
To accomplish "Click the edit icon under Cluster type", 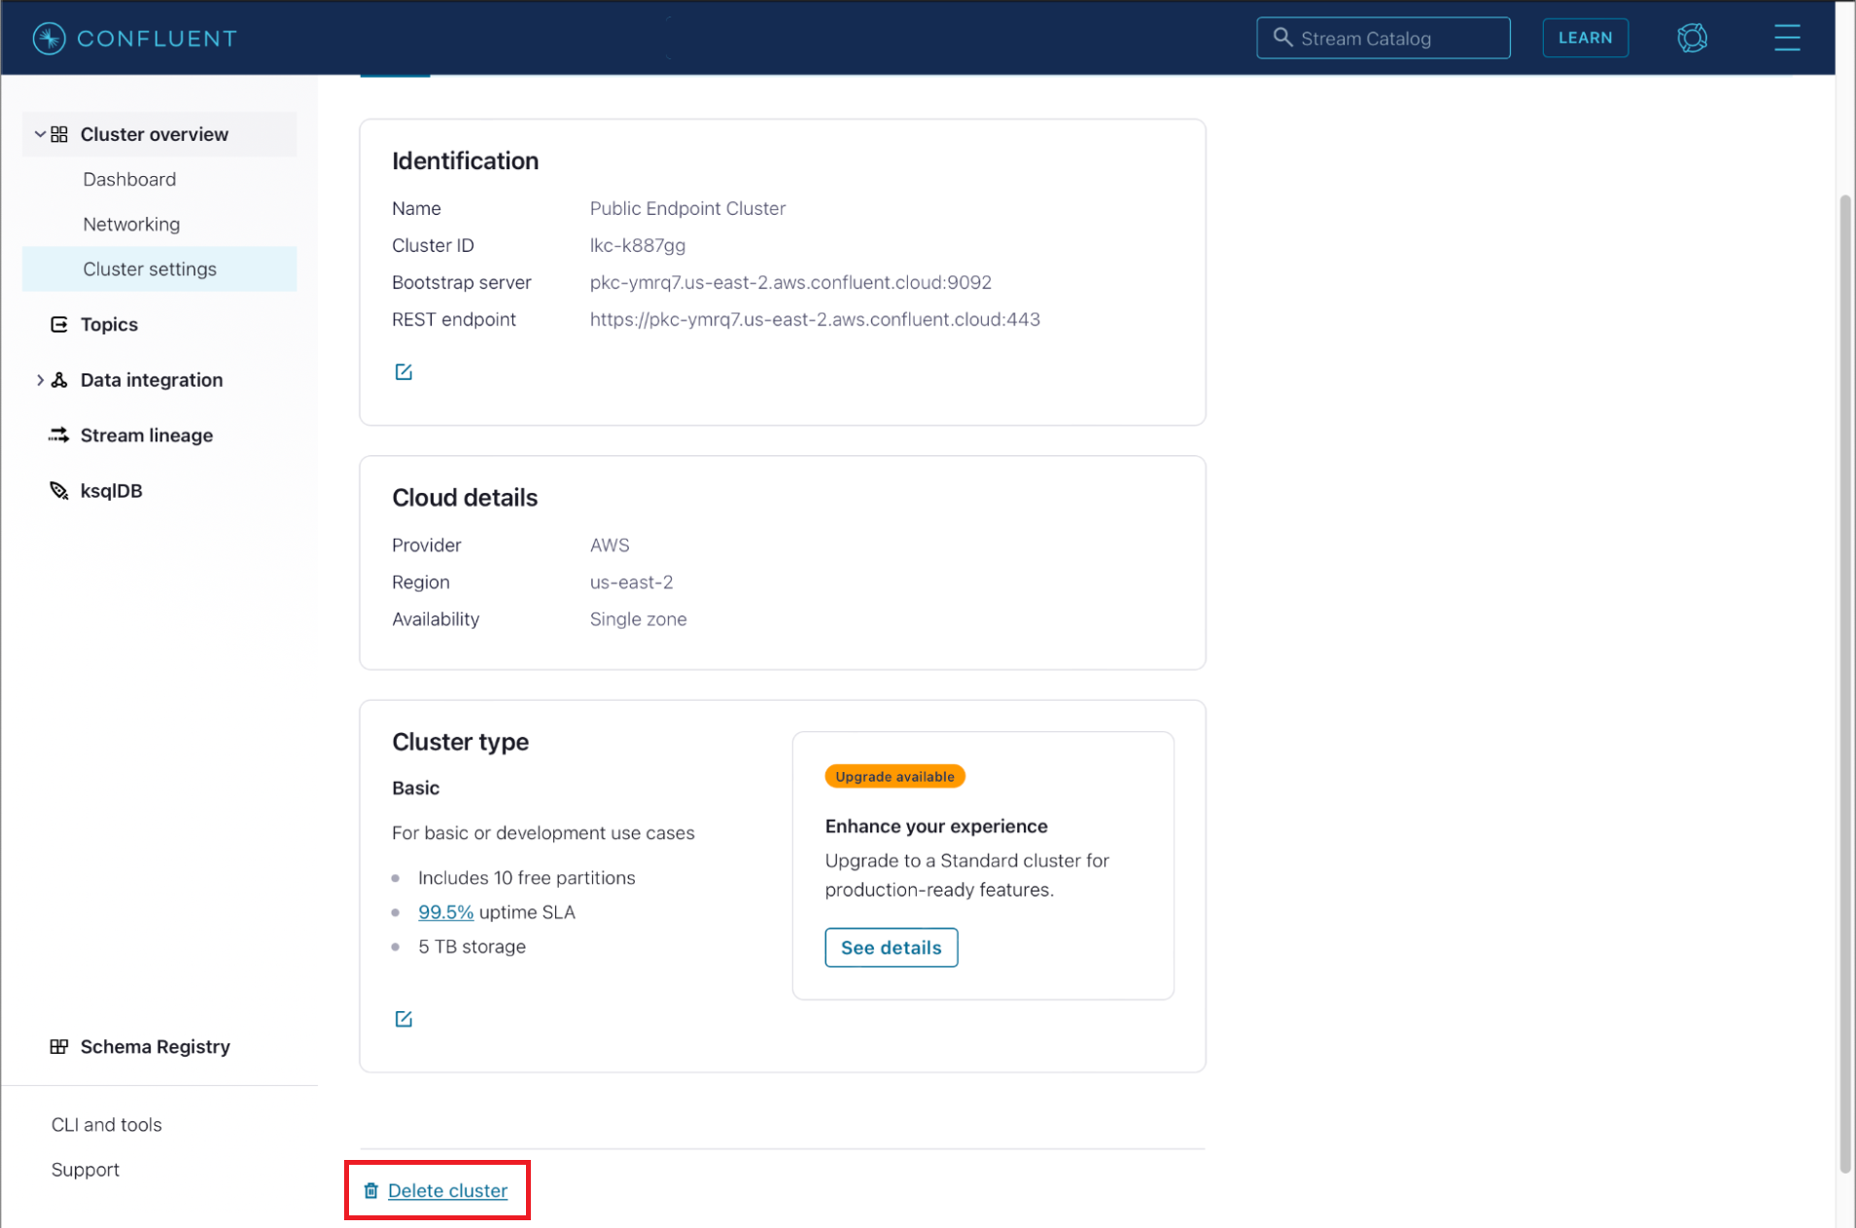I will pyautogui.click(x=403, y=1019).
